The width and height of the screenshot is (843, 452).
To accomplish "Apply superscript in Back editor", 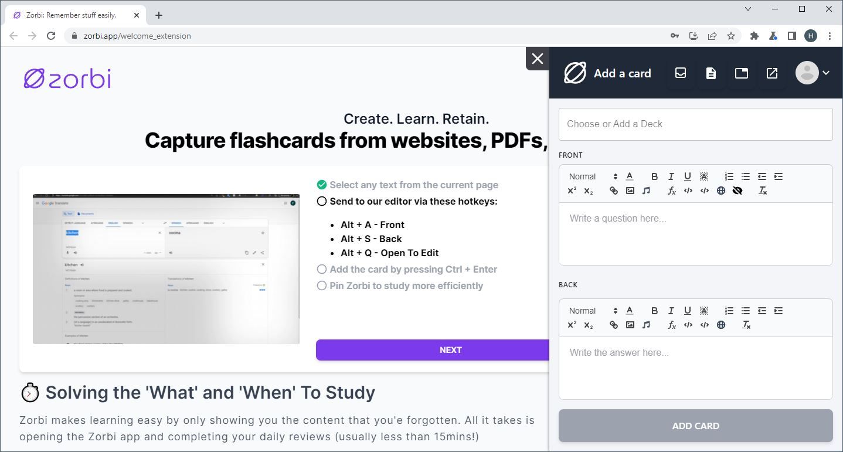I will coord(572,325).
